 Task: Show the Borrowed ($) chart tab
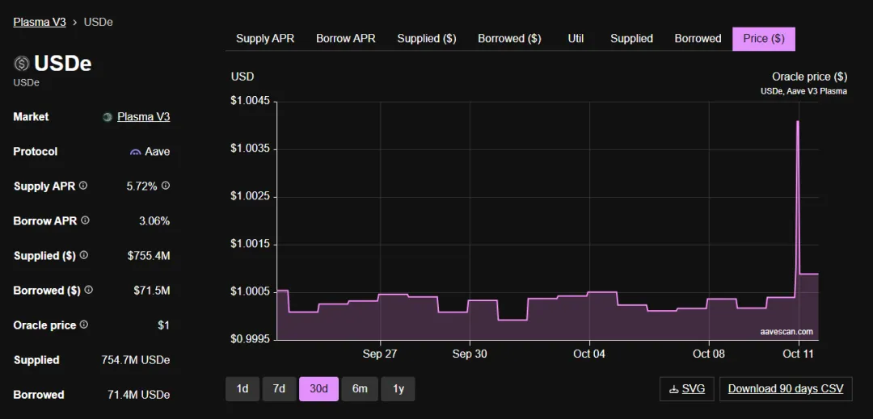509,39
